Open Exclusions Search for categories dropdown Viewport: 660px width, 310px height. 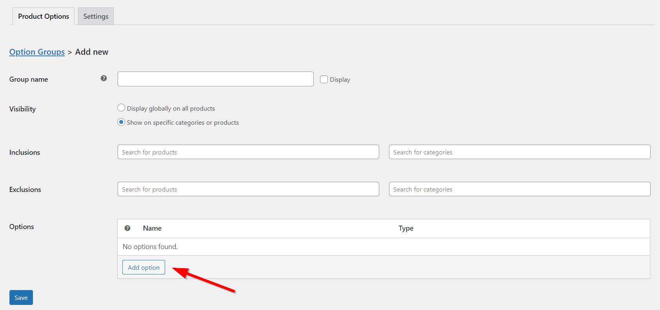[519, 189]
